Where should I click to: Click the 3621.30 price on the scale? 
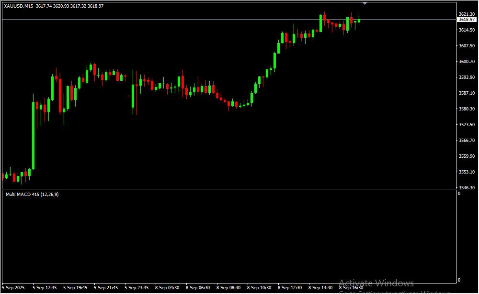[466, 14]
